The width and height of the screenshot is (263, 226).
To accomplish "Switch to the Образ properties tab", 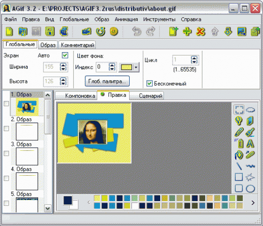I will [48, 45].
